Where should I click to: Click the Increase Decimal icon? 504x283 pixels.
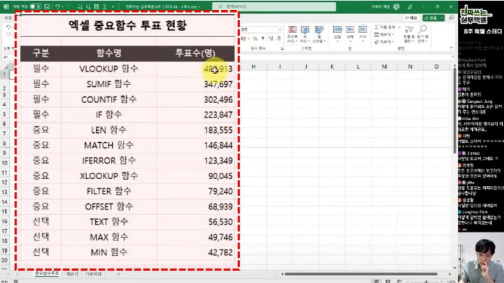[x=271, y=39]
